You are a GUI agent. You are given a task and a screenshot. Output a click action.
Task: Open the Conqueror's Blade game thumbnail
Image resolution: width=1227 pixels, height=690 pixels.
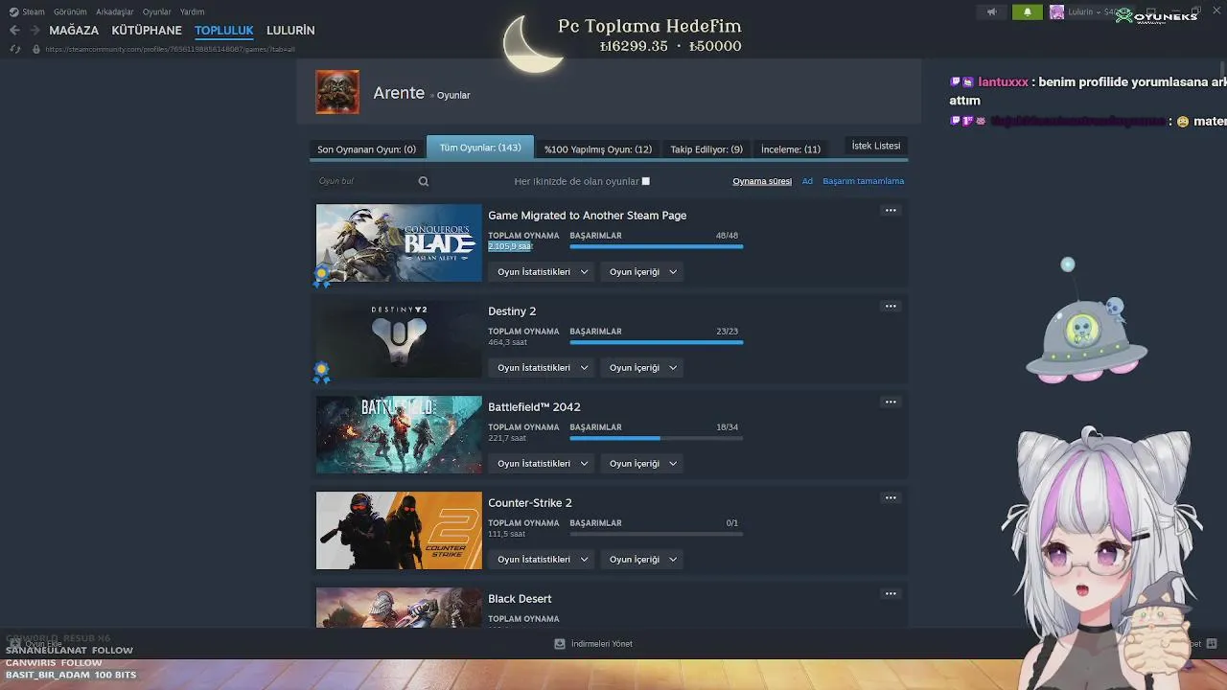point(399,242)
